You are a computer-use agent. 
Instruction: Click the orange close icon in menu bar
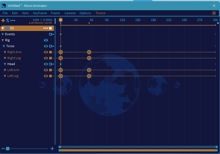coord(214,13)
